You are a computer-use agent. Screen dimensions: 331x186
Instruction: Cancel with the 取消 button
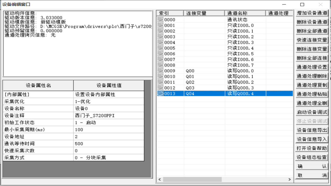click(x=312, y=175)
